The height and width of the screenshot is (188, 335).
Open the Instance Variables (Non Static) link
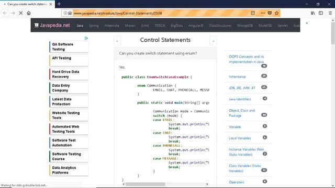click(247, 152)
